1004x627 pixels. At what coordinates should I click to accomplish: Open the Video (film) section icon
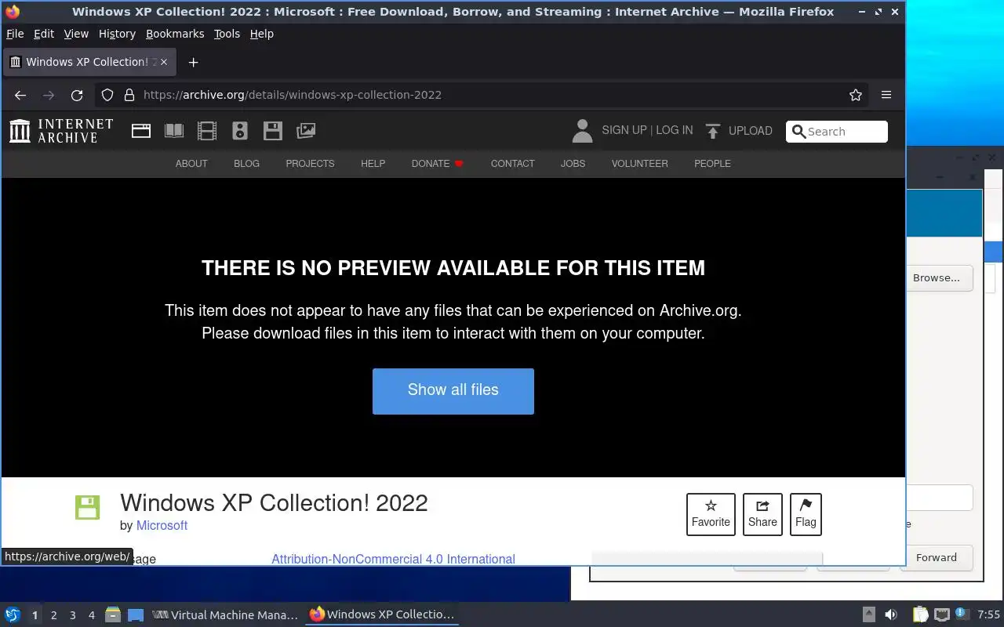[207, 131]
